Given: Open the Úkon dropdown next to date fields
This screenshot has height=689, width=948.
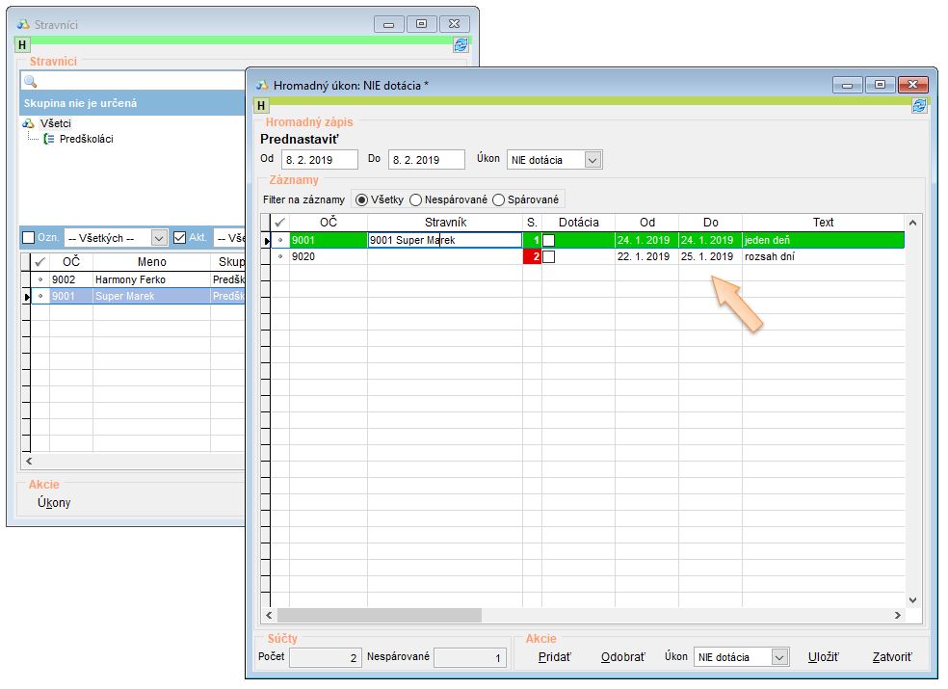Looking at the screenshot, I should coord(592,160).
